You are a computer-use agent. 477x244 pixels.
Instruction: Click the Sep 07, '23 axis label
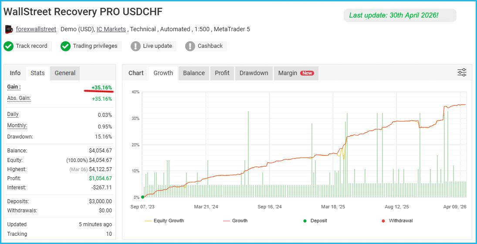point(143,207)
